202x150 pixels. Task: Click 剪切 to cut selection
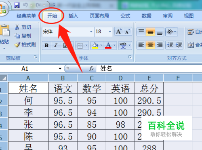[x=23, y=27]
